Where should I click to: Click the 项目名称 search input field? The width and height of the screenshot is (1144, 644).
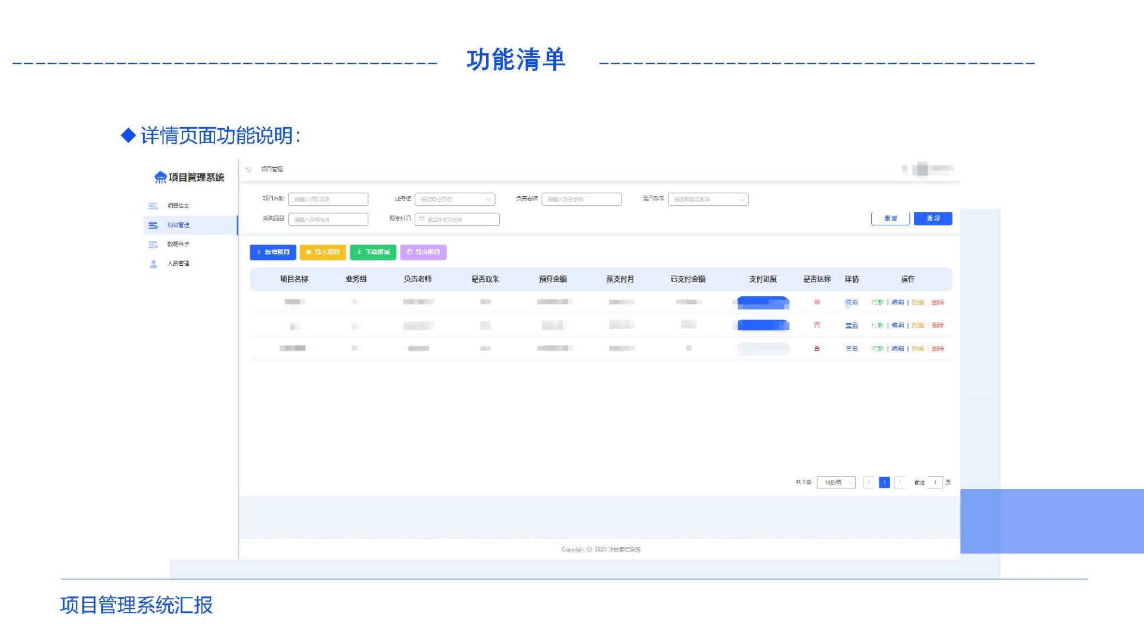tap(328, 200)
